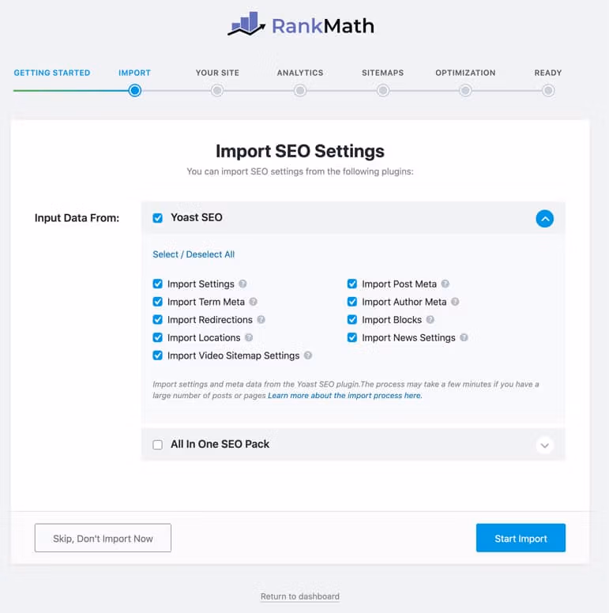Click the Sitemaps progress dot
Image resolution: width=609 pixels, height=613 pixels.
point(383,91)
